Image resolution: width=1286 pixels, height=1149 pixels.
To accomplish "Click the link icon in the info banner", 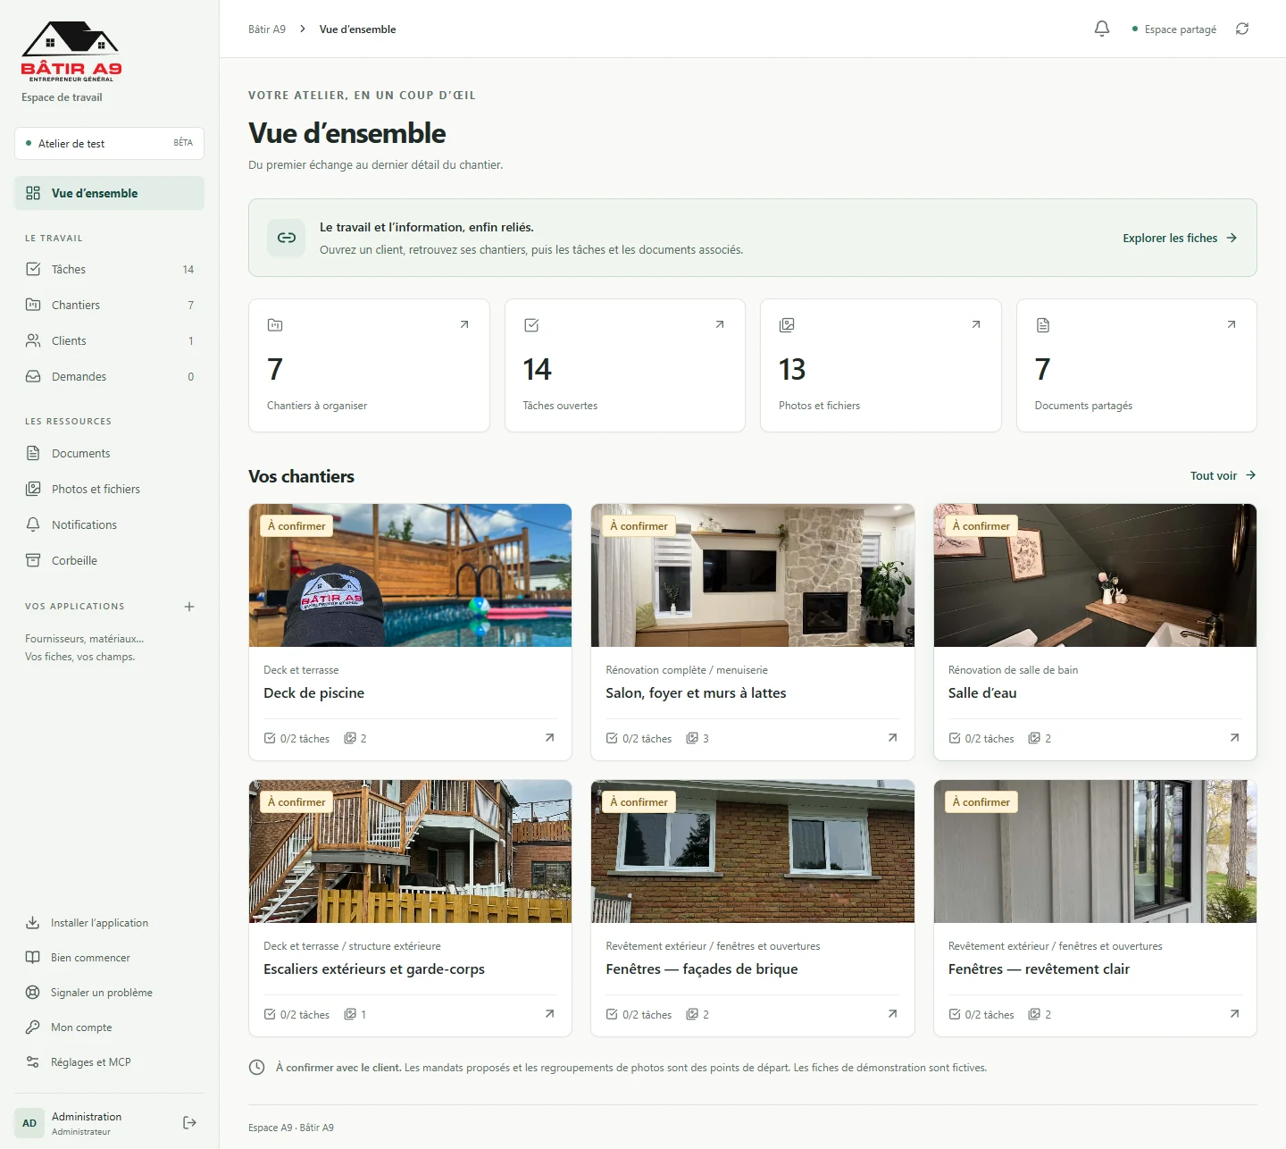I will coord(287,238).
